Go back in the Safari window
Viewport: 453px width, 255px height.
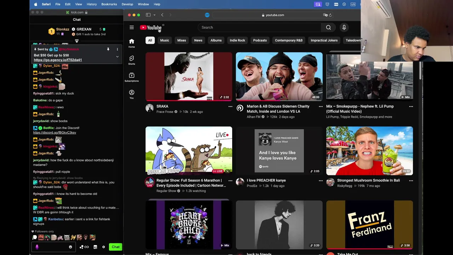(x=162, y=15)
